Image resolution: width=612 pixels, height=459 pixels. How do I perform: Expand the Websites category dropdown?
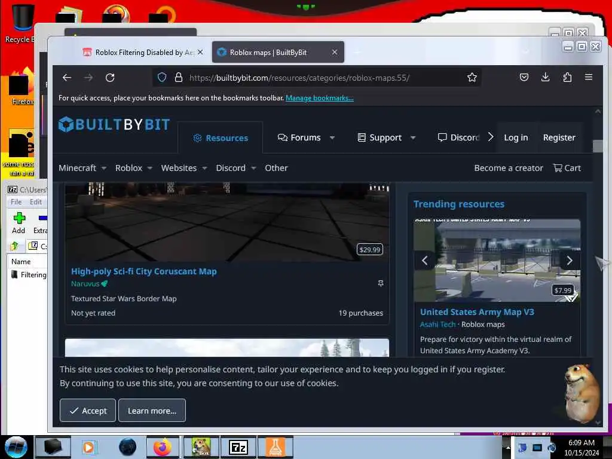204,168
